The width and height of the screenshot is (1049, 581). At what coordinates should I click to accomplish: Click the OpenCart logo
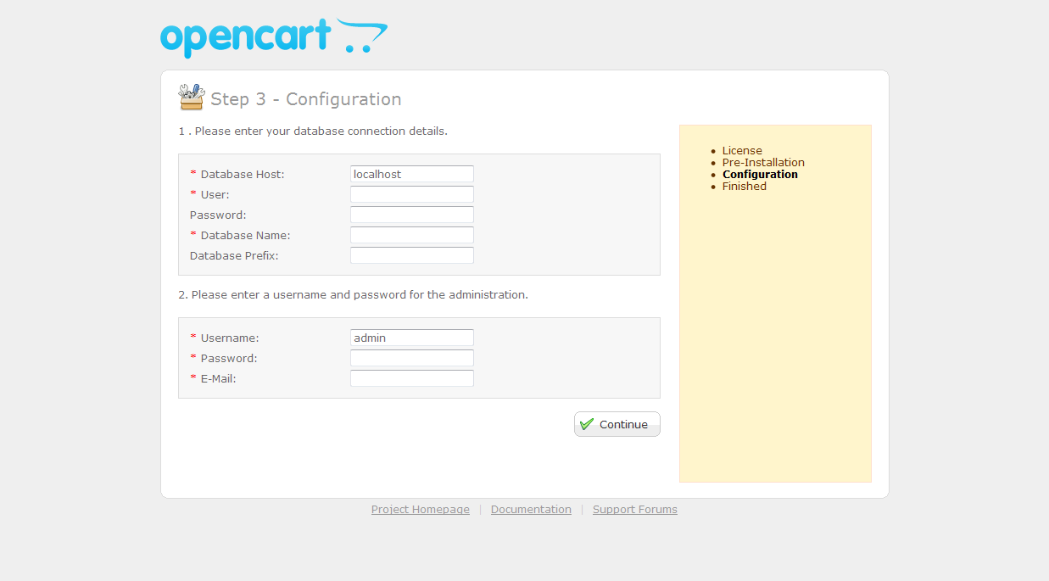(273, 38)
